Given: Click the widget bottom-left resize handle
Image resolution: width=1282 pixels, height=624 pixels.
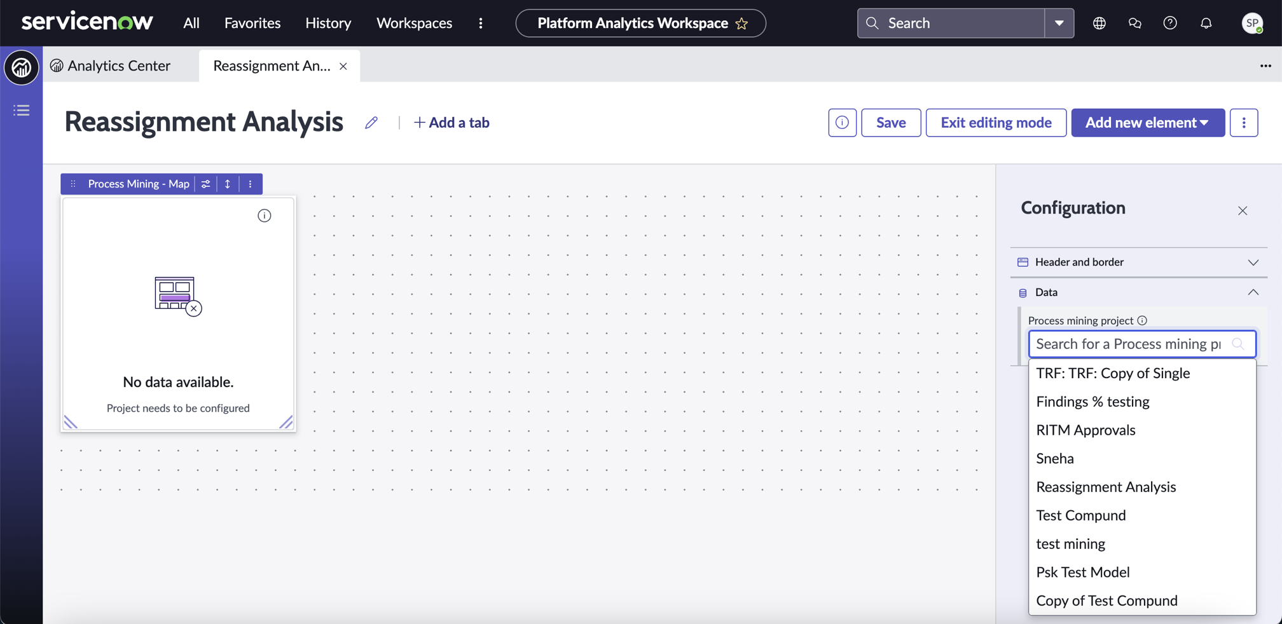Looking at the screenshot, I should pos(71,422).
